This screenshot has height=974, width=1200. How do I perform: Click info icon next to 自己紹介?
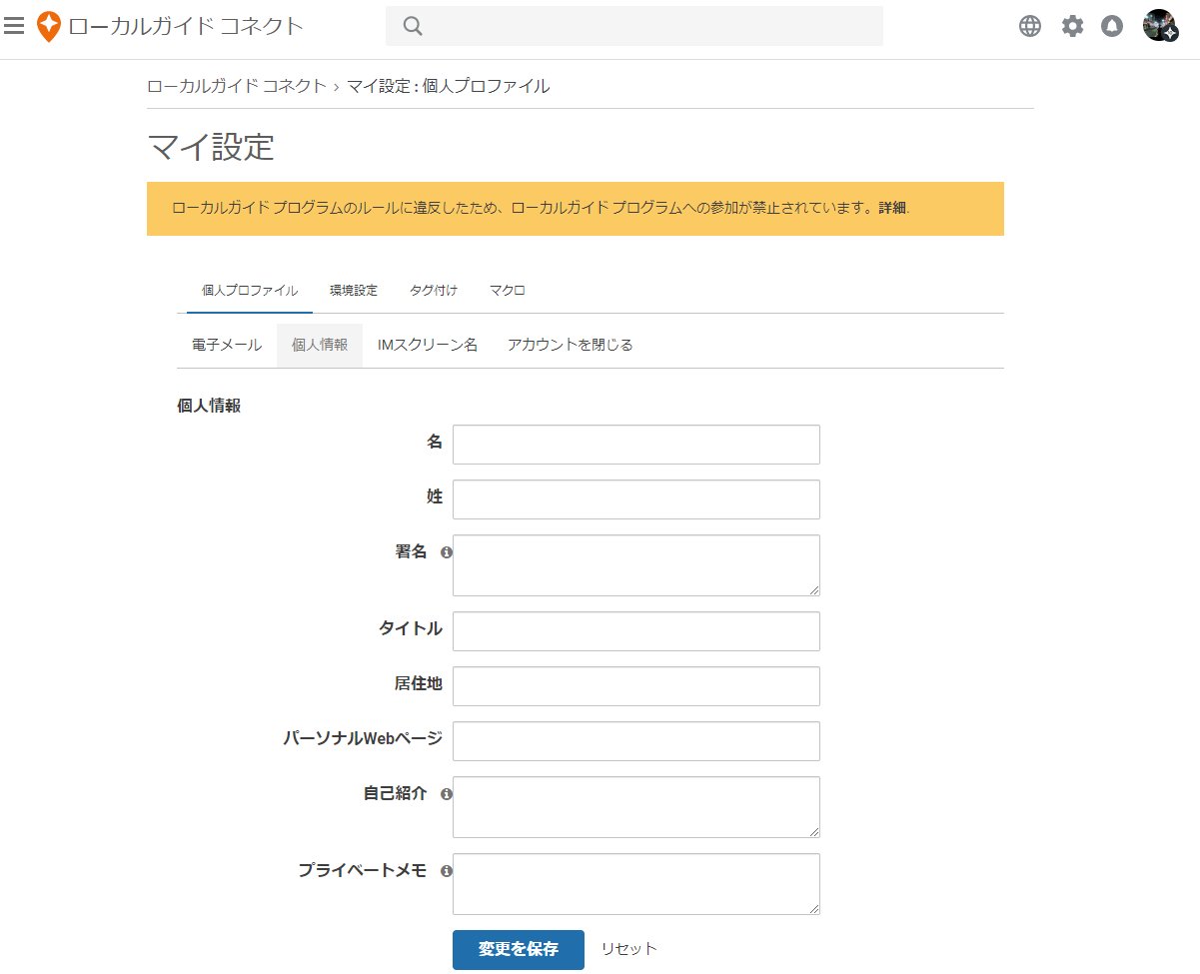pos(447,793)
